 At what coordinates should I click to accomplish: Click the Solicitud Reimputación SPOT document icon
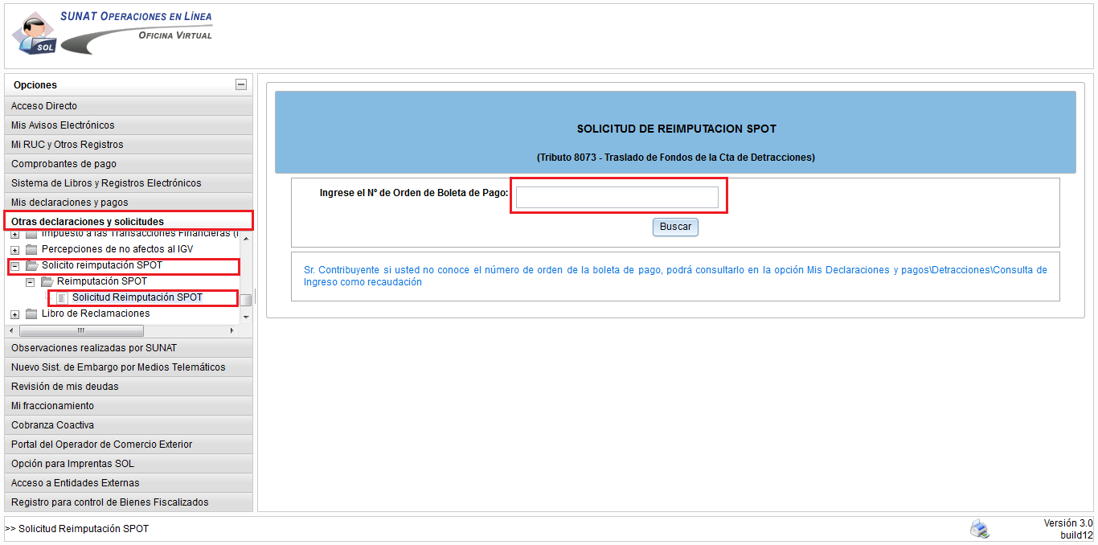[x=63, y=298]
